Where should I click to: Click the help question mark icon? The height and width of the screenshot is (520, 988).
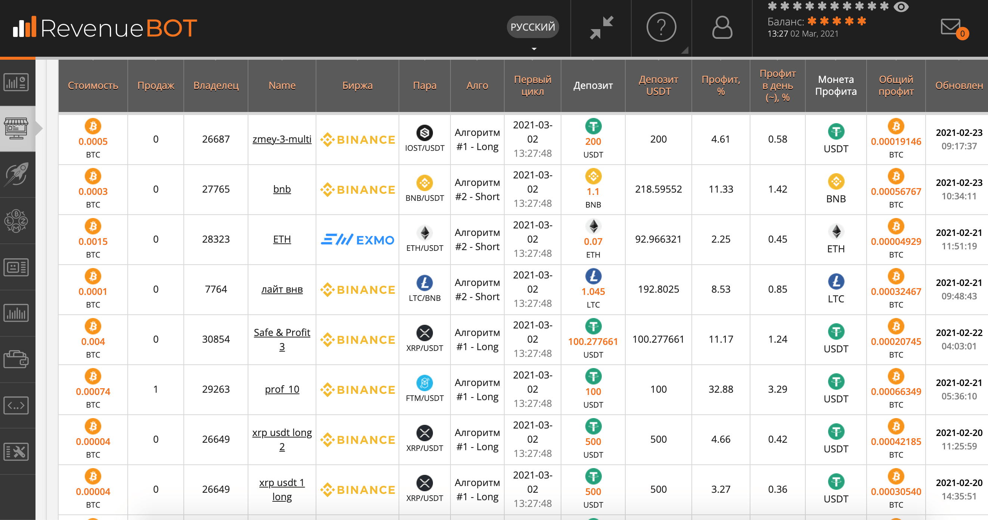click(x=661, y=27)
